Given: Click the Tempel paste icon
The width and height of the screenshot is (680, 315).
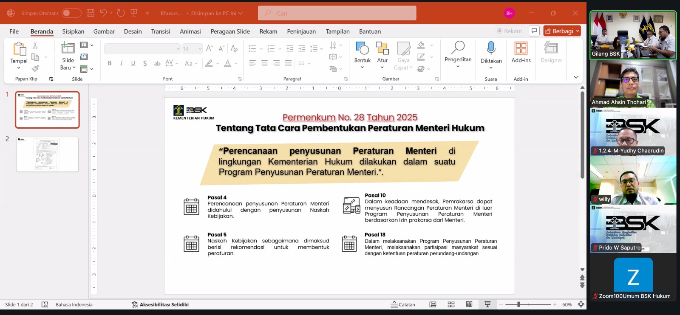Looking at the screenshot, I should (x=19, y=49).
